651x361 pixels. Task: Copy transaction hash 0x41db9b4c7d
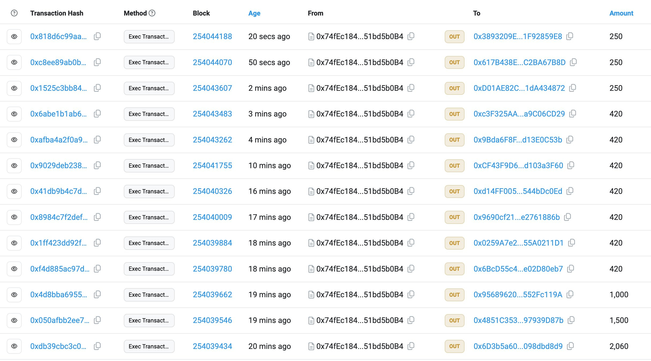click(x=97, y=191)
